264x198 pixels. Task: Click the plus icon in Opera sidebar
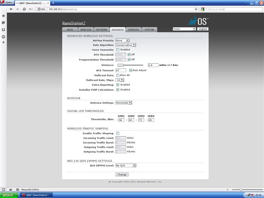3,42
